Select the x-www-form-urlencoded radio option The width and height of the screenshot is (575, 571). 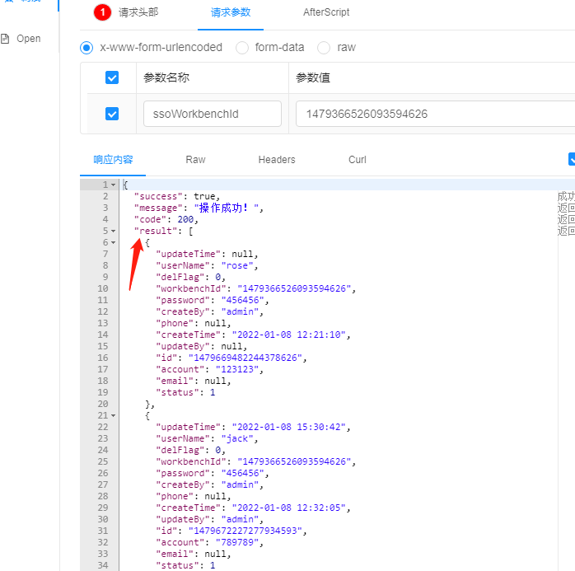[x=86, y=48]
